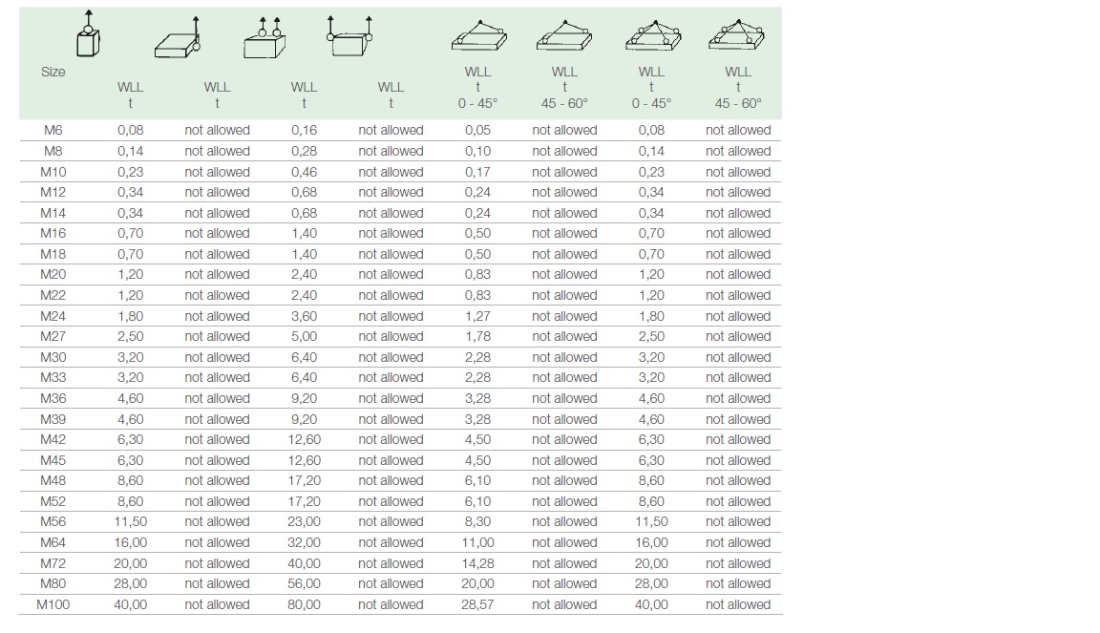Screen dimensions: 1100x633
Task: Select the 14,28 WLL value cell
Action: 477,563
